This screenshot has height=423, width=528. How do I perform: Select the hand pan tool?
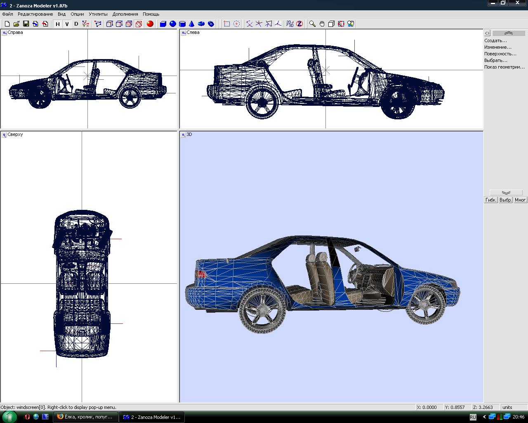[322, 24]
